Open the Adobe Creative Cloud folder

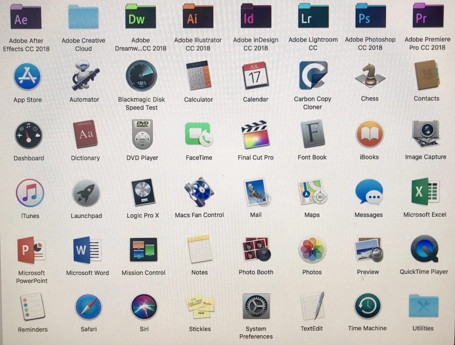point(83,17)
